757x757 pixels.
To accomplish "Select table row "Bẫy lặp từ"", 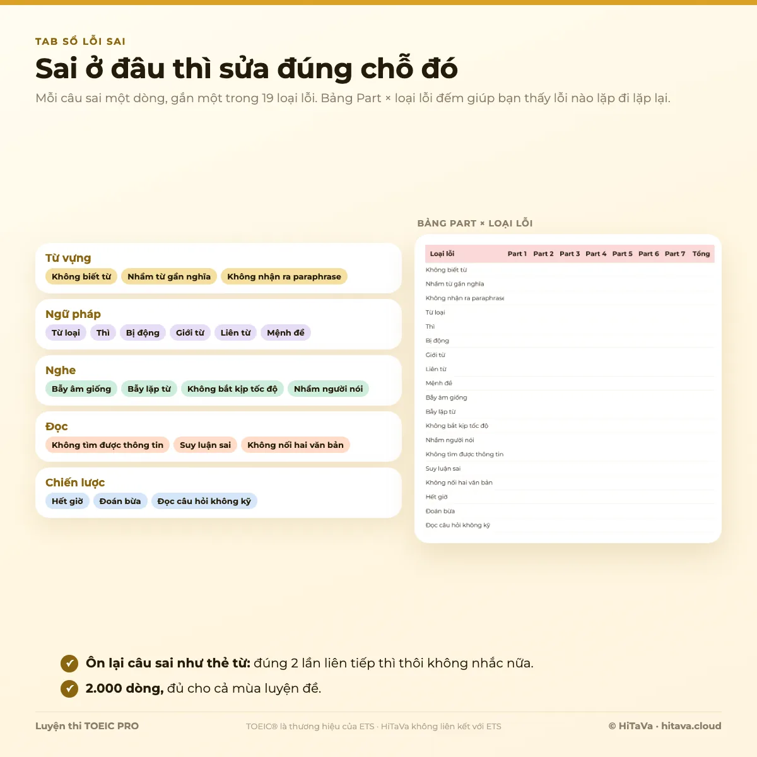I will tap(570, 412).
